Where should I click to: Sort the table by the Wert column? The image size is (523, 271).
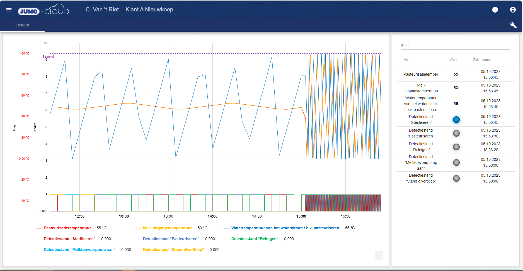(453, 60)
